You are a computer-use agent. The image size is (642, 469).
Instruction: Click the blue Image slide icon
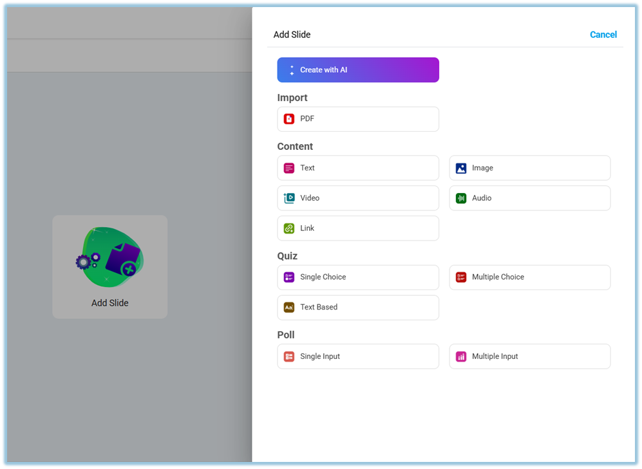point(461,168)
